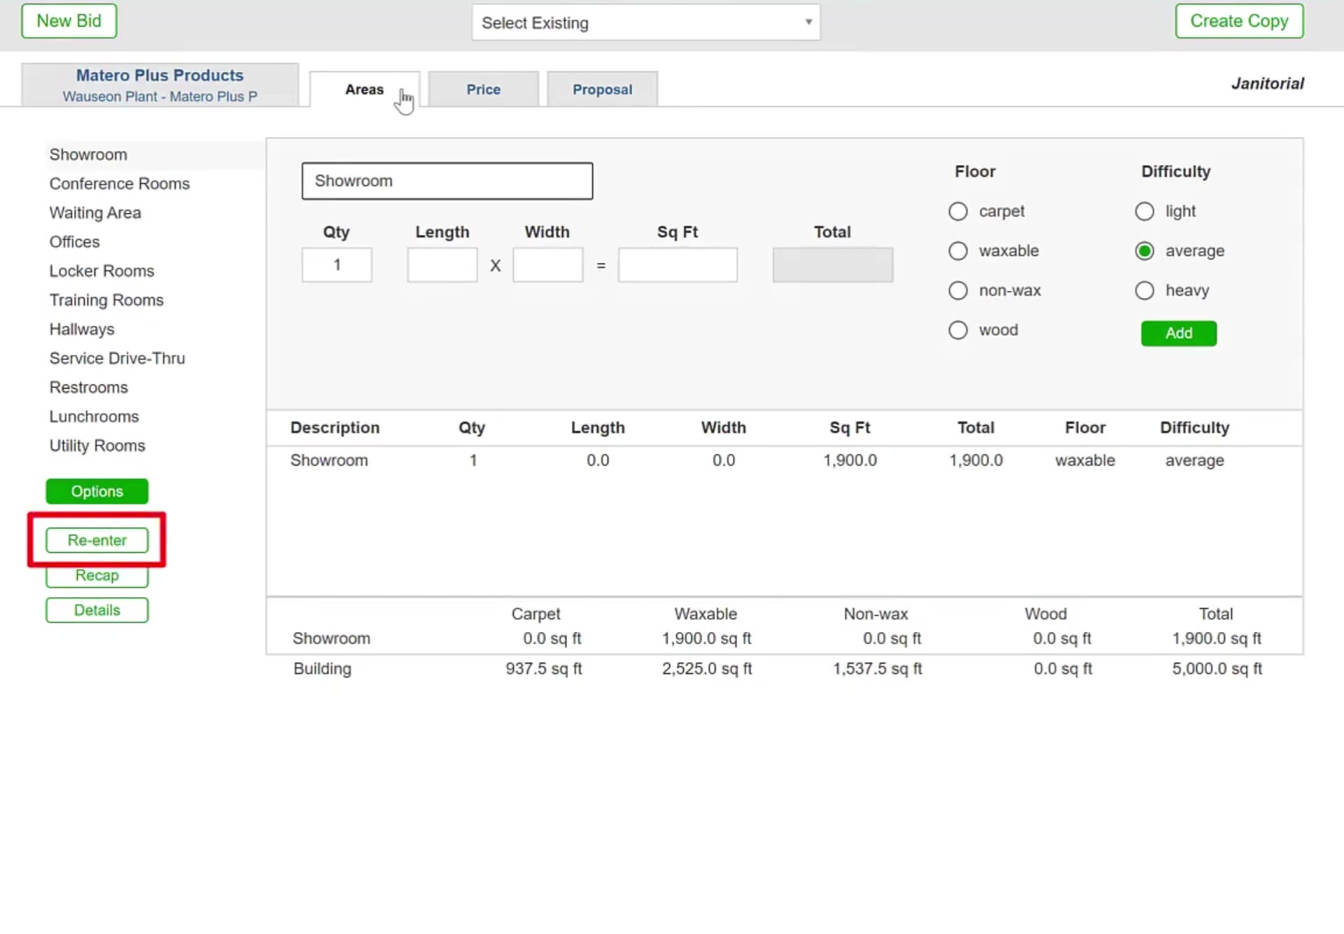Select Service Drive-Thru in the area list
1344x934 pixels.
(x=117, y=359)
